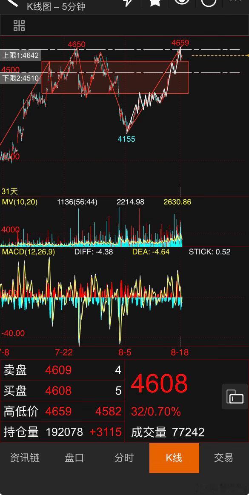This screenshot has width=249, height=495.
Task: Tap the lightning bolt quick-order icon
Action: pyautogui.click(x=128, y=3)
